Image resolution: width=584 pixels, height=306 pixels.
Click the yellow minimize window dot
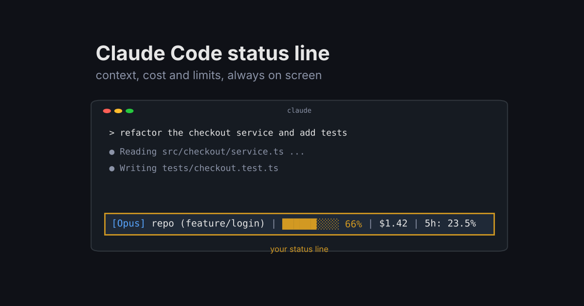pyautogui.click(x=118, y=111)
